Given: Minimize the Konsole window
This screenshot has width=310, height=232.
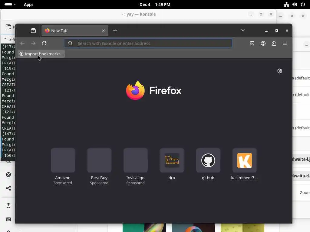Looking at the screenshot, I should 251,14.
